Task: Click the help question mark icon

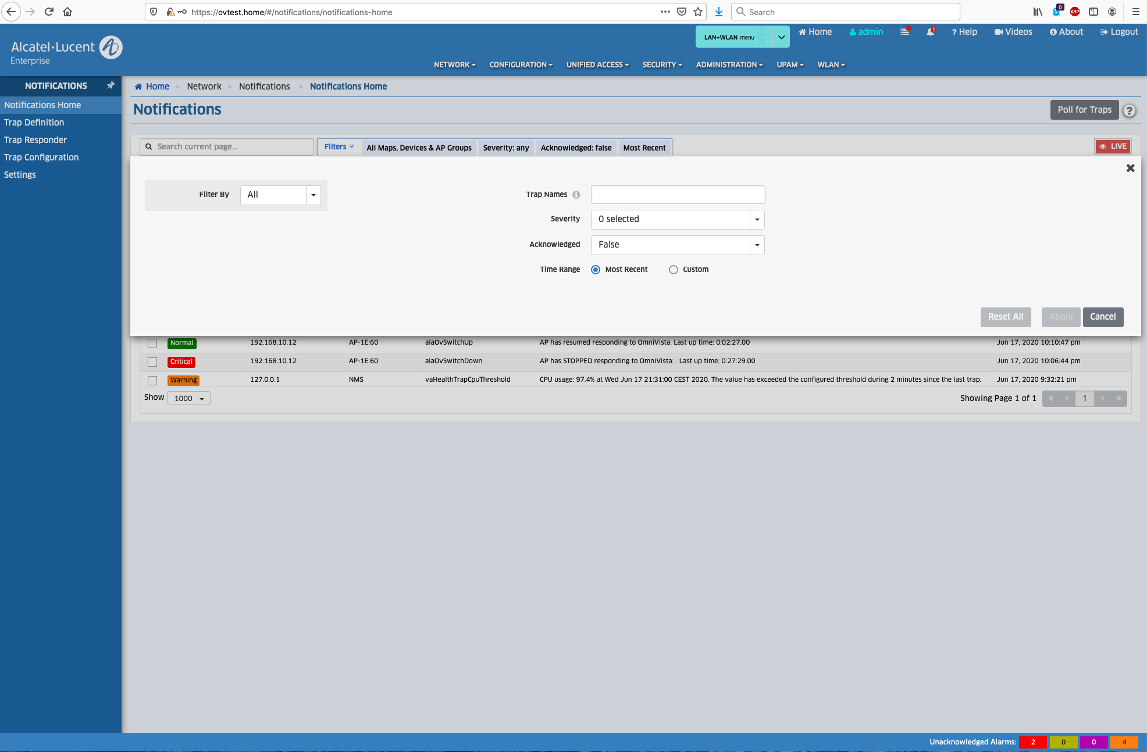Action: (1129, 110)
